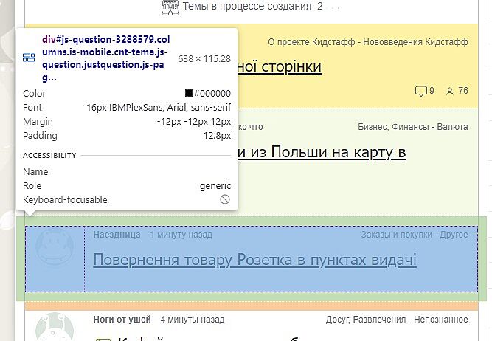492x341 pixels.
Task: Open the username Ноги от ушей profile
Action: point(122,320)
